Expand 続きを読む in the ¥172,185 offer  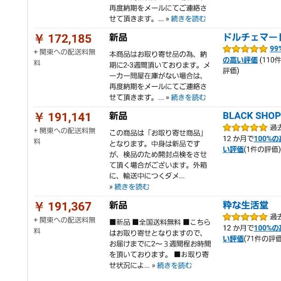coord(188,97)
